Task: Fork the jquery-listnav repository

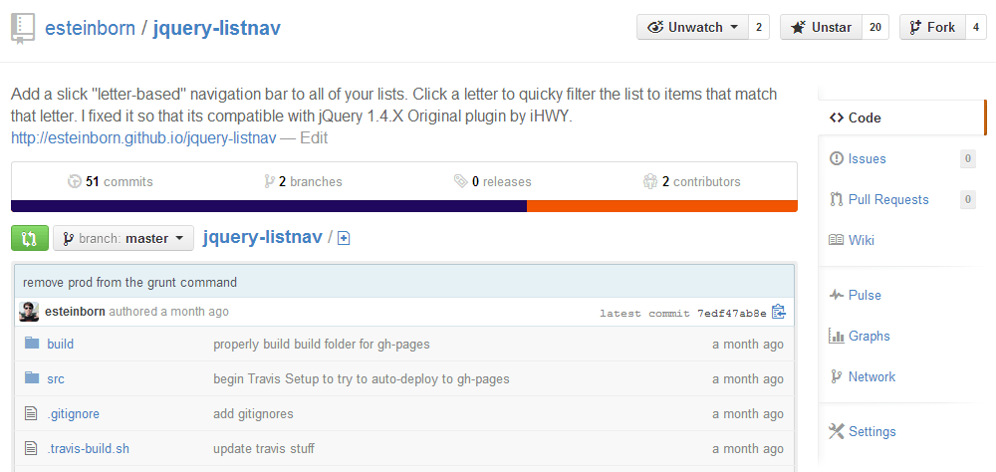Action: tap(931, 28)
